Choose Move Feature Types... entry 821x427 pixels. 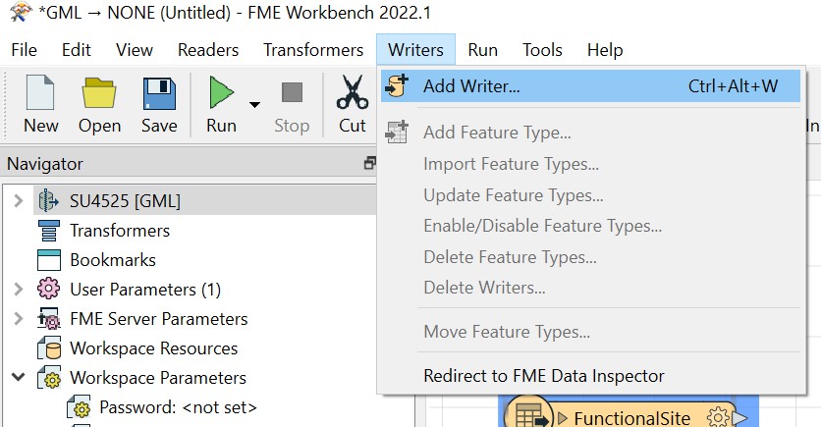click(x=590, y=332)
